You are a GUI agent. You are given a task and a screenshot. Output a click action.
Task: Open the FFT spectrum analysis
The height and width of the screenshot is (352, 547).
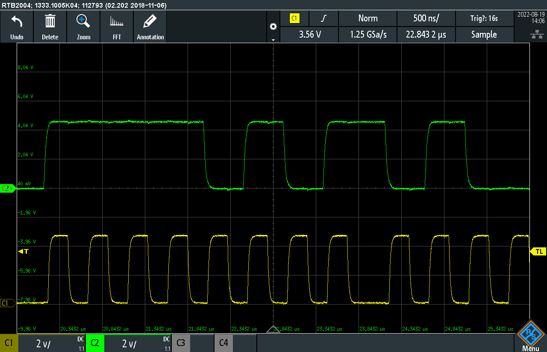coord(117,21)
